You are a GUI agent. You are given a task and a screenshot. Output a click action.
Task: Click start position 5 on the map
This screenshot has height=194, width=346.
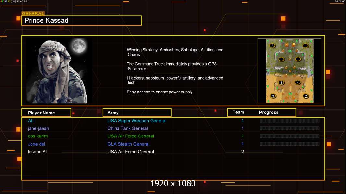(x=272, y=46)
